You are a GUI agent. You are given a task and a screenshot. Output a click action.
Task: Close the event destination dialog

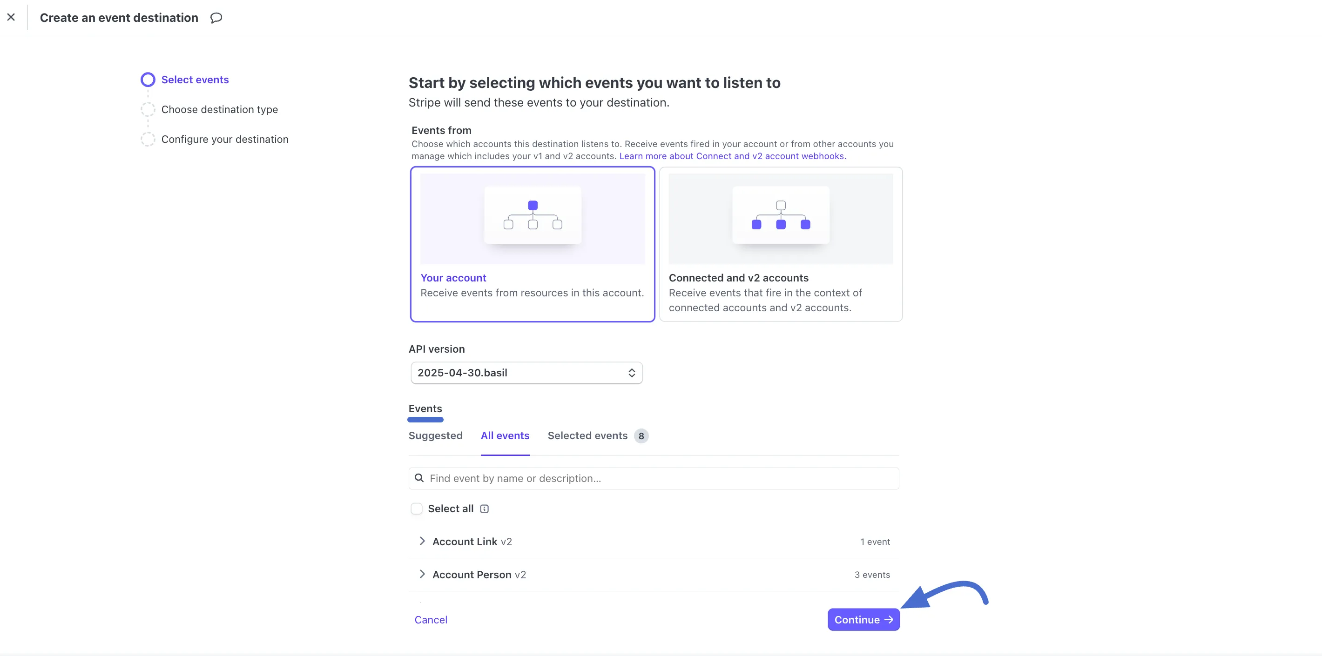pos(11,17)
